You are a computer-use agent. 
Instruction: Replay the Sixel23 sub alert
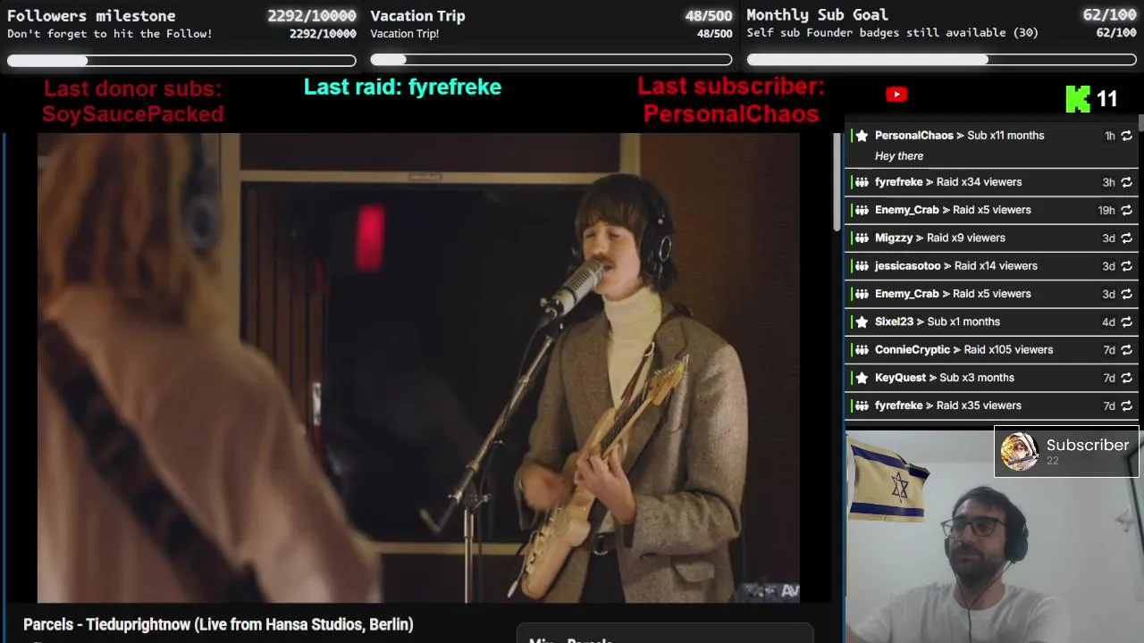(1126, 321)
